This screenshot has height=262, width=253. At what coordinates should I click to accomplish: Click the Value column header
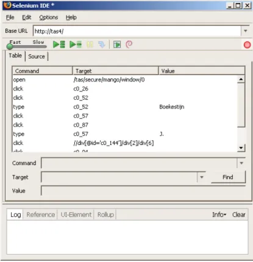click(x=202, y=71)
